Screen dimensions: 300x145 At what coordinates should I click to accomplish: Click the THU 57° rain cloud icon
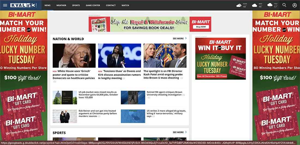pyautogui.click(x=270, y=5)
